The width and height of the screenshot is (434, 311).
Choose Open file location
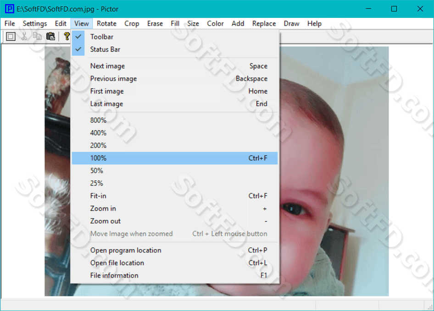175,263
